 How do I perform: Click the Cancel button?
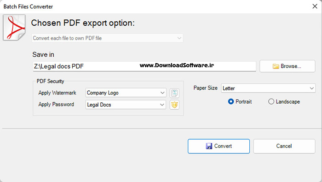click(x=284, y=146)
